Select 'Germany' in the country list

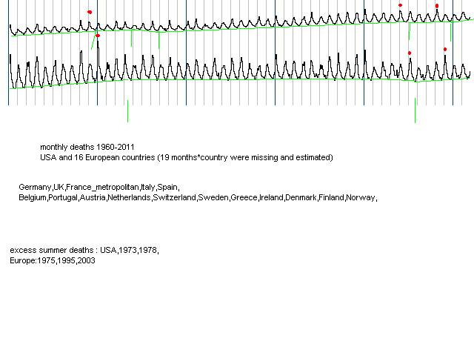tap(35, 187)
